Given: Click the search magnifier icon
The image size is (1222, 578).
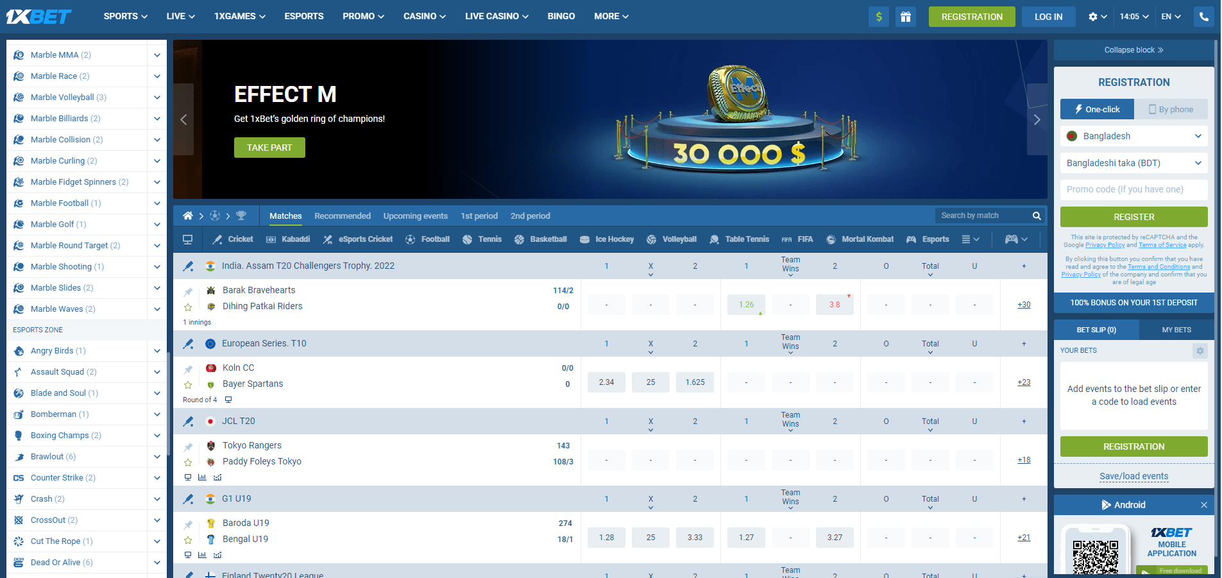Looking at the screenshot, I should 1037,216.
